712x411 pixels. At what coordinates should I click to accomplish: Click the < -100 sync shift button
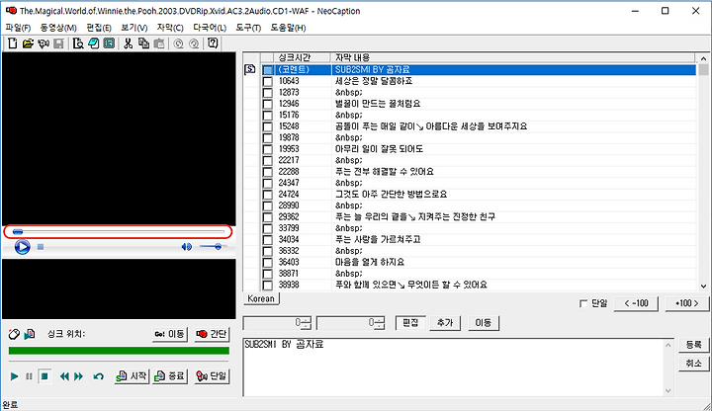click(x=636, y=303)
